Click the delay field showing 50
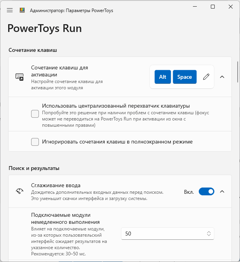Screen dimensions: 240x262 tap(168, 234)
